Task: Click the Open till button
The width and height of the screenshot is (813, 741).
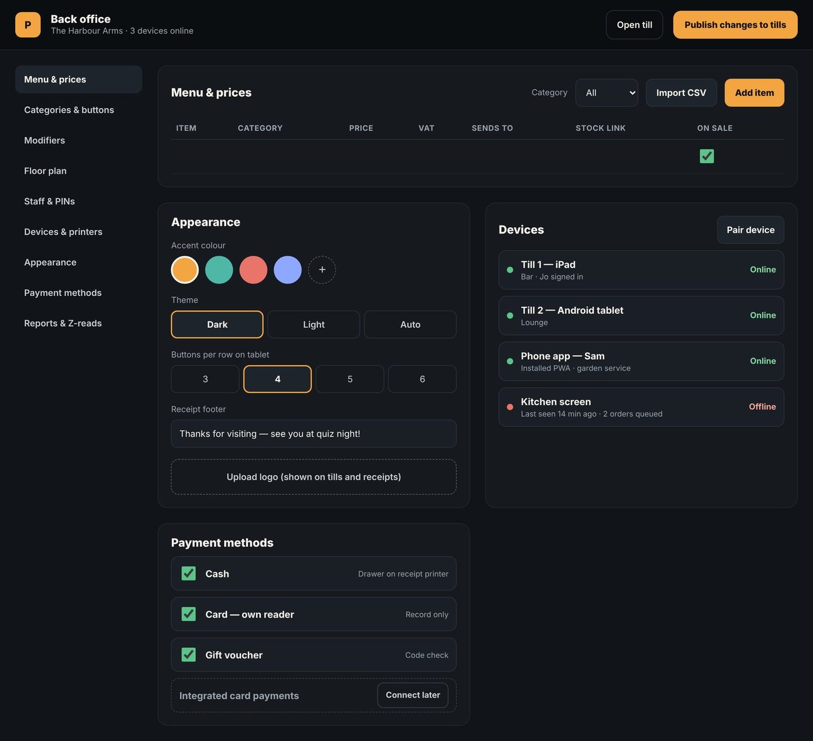Action: pos(634,25)
